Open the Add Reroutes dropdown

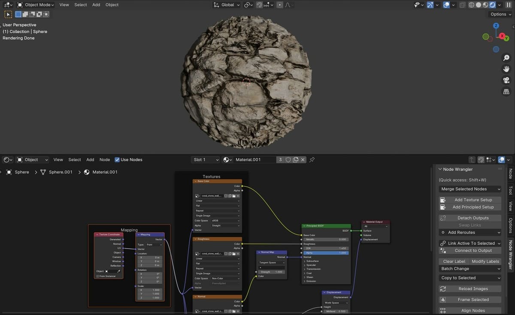coord(470,232)
